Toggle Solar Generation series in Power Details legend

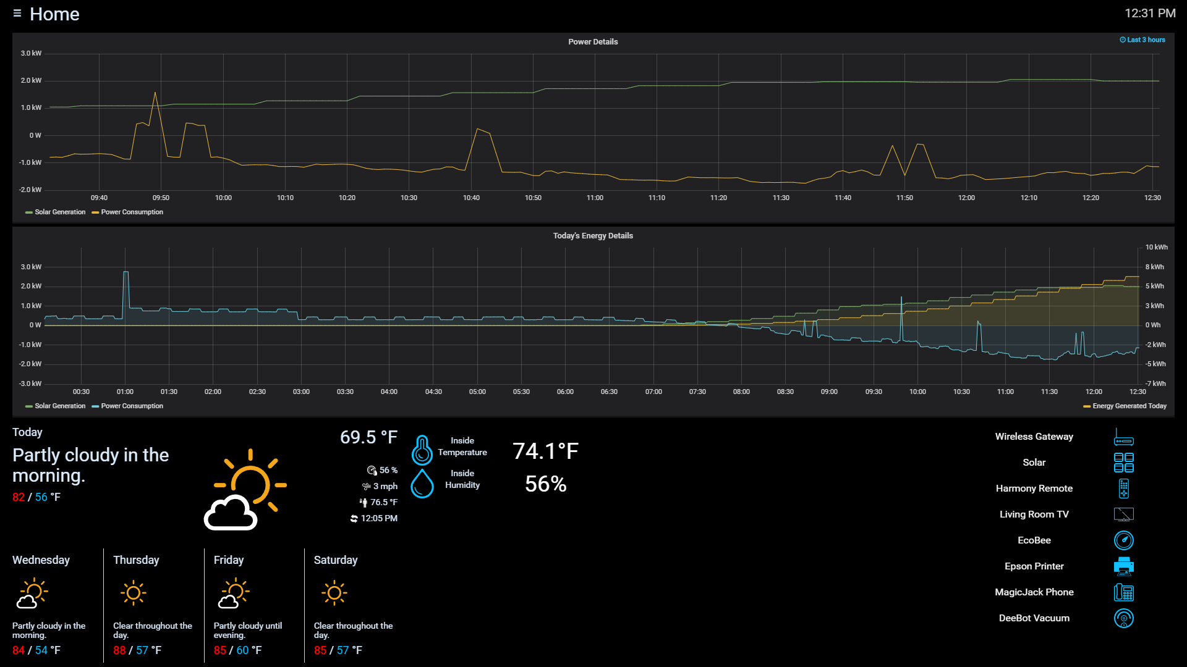tap(59, 212)
